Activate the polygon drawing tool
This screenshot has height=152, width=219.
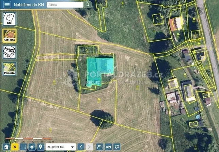coord(117,147)
